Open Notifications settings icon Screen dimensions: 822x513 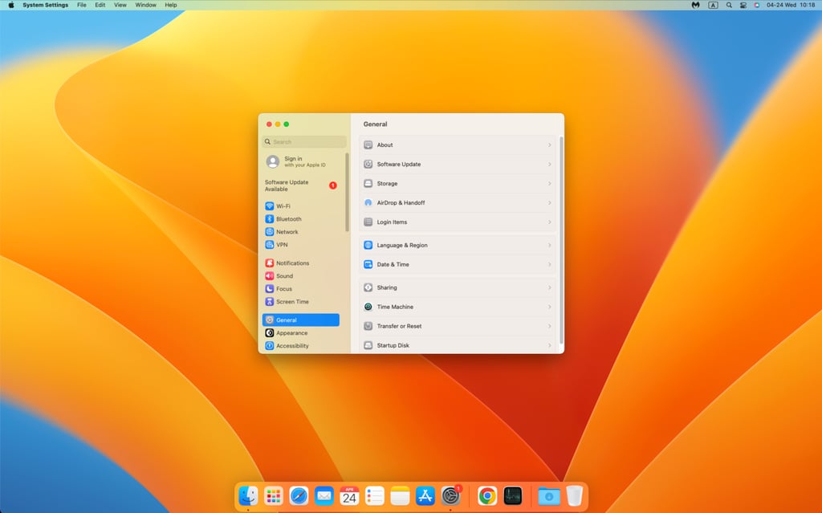coord(270,263)
